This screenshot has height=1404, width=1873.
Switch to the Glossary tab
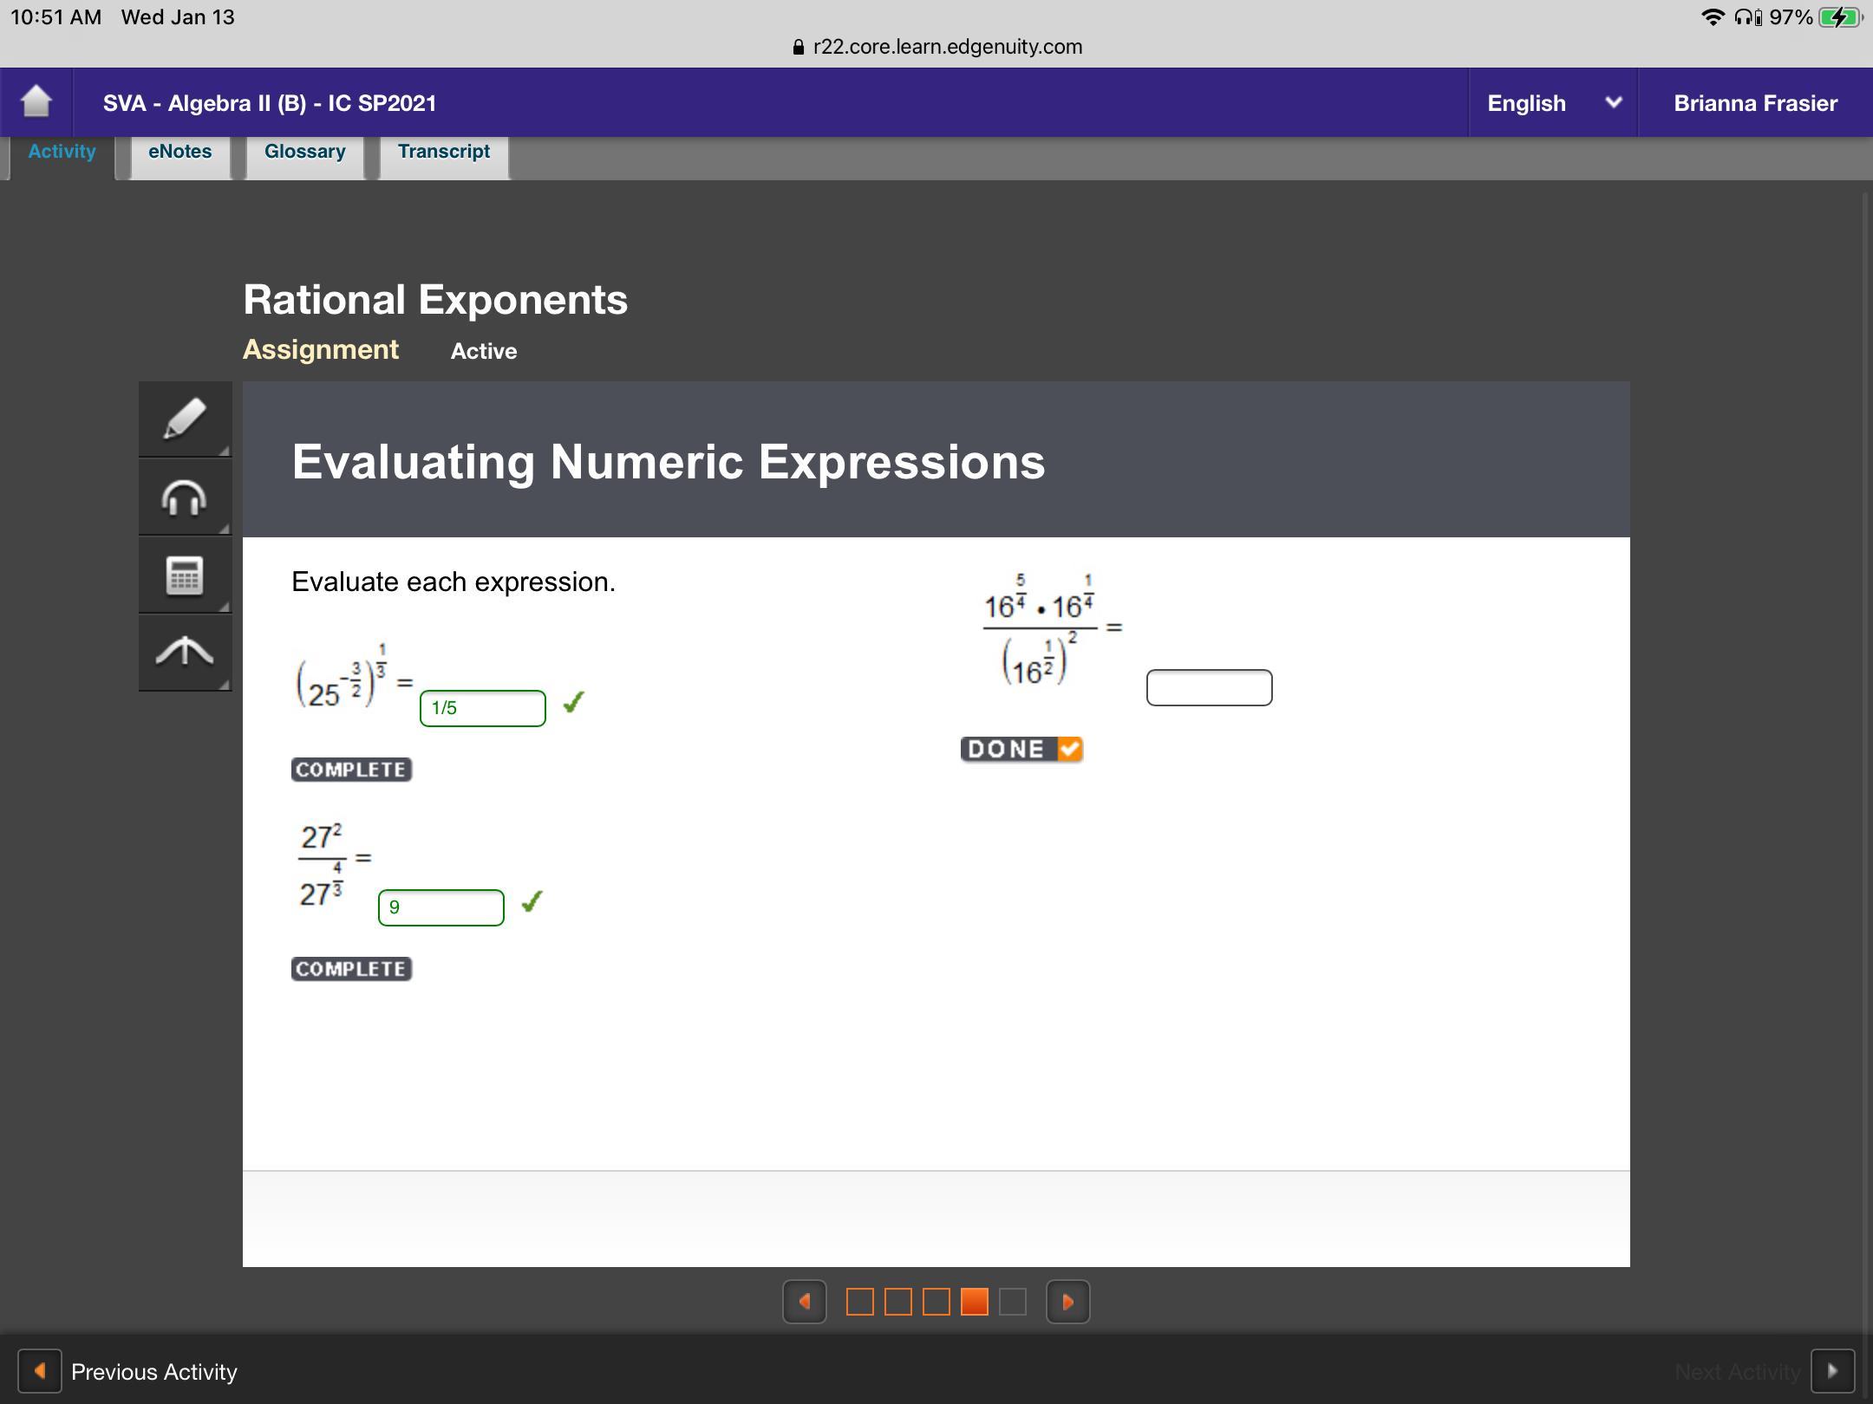pos(304,152)
